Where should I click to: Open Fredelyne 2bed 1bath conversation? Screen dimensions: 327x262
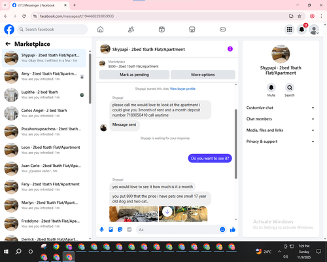click(44, 224)
